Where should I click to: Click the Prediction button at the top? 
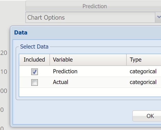(94, 6)
